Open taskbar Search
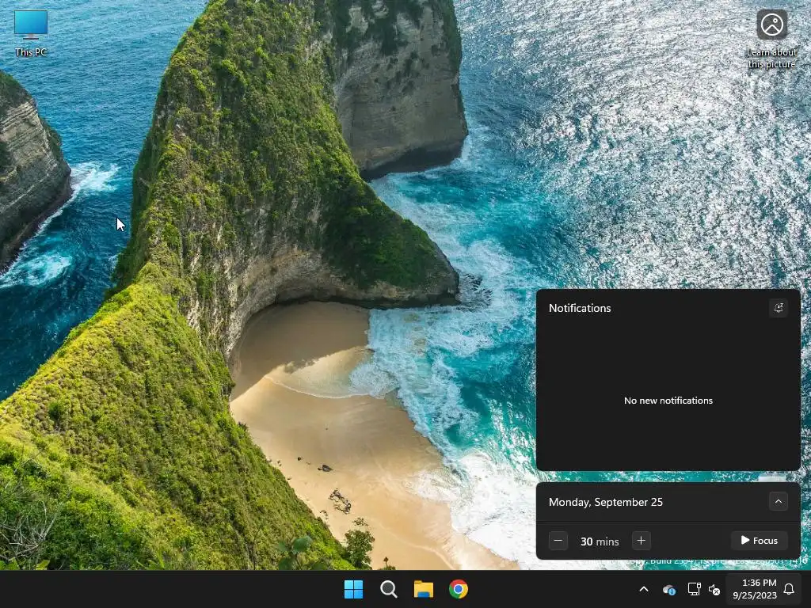 tap(388, 589)
